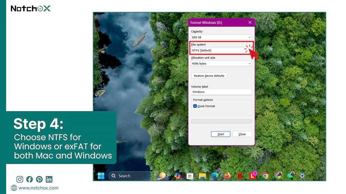Click the Close button in the Format dialog
This screenshot has width=346, height=194.
coord(242,134)
